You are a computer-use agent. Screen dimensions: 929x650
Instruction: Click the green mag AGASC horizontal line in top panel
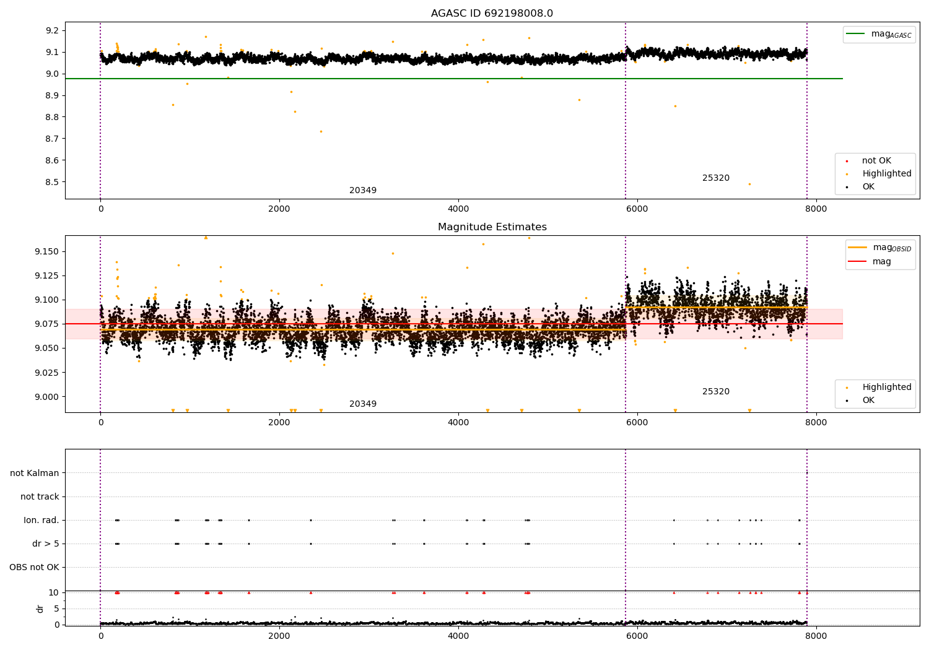point(454,79)
